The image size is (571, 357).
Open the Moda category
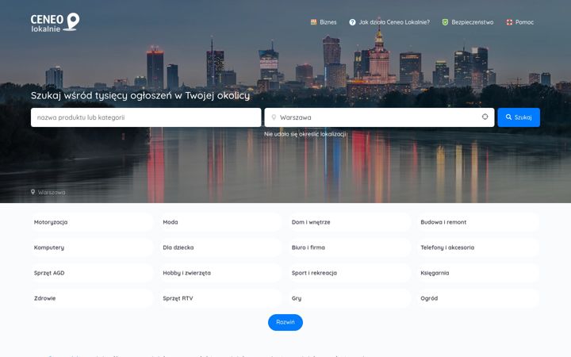(x=221, y=222)
